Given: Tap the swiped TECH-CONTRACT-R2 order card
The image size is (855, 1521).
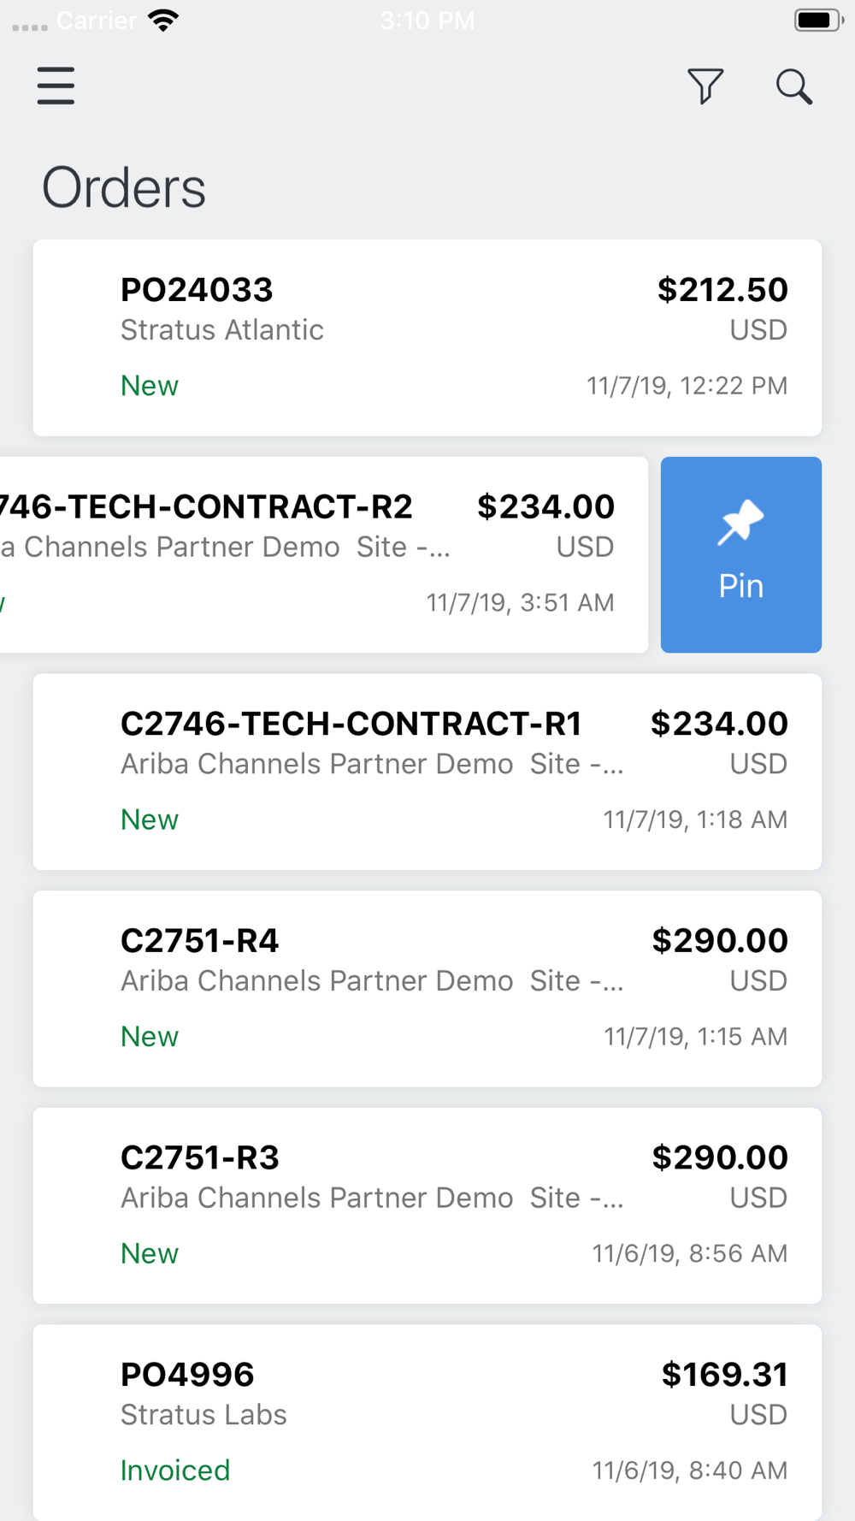Looking at the screenshot, I should 324,555.
